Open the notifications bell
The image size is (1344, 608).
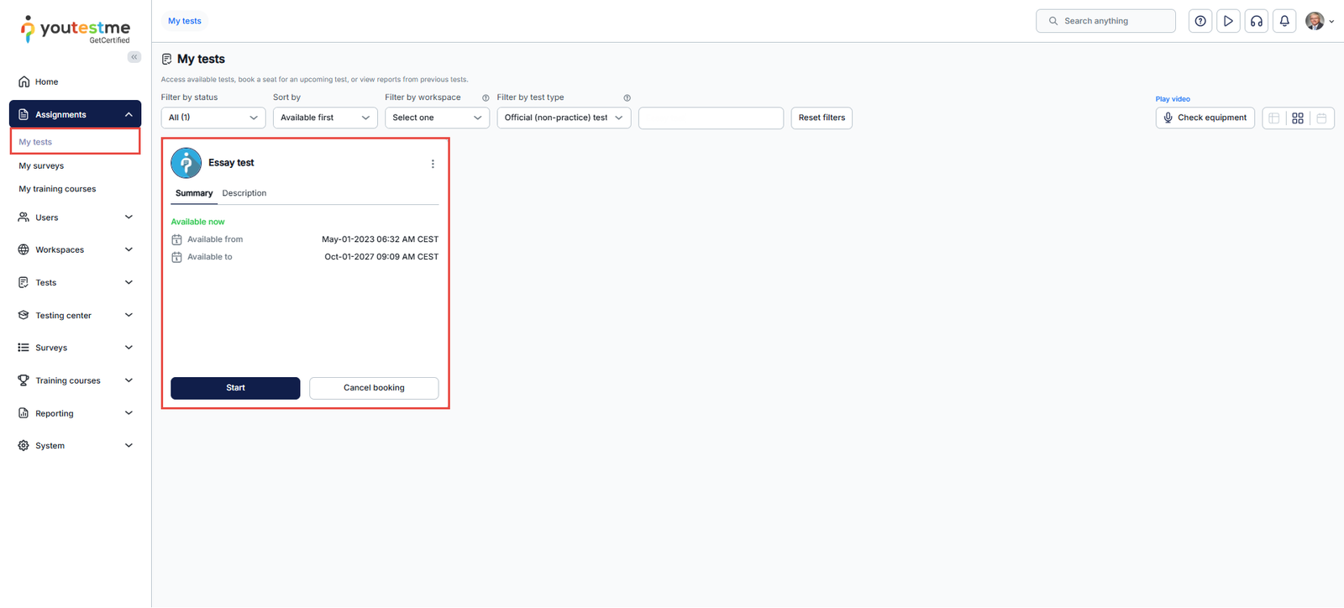[1284, 21]
